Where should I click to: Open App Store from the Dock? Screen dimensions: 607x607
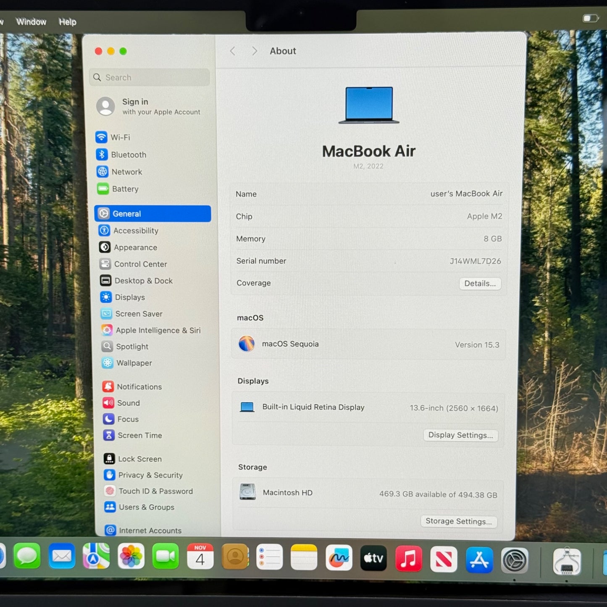coord(479,560)
